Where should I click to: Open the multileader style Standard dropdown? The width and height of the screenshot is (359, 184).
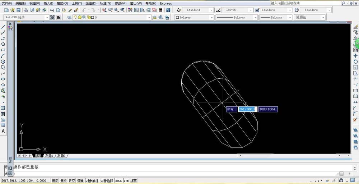coord(316,10)
